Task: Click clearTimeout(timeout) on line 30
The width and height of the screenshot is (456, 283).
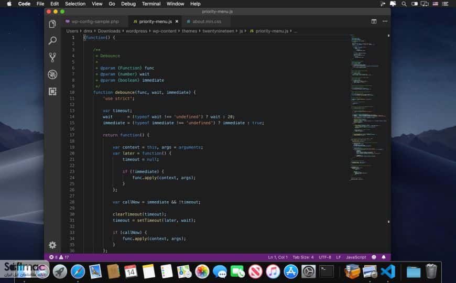Action: pos(139,214)
